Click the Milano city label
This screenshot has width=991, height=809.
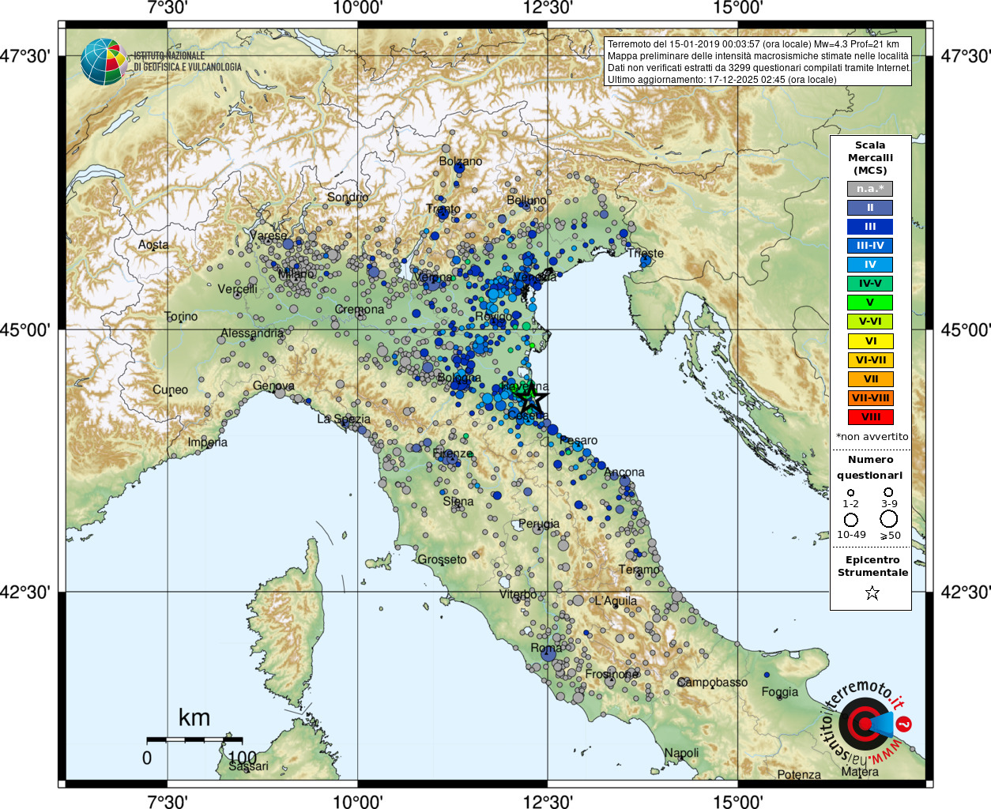pyautogui.click(x=296, y=273)
